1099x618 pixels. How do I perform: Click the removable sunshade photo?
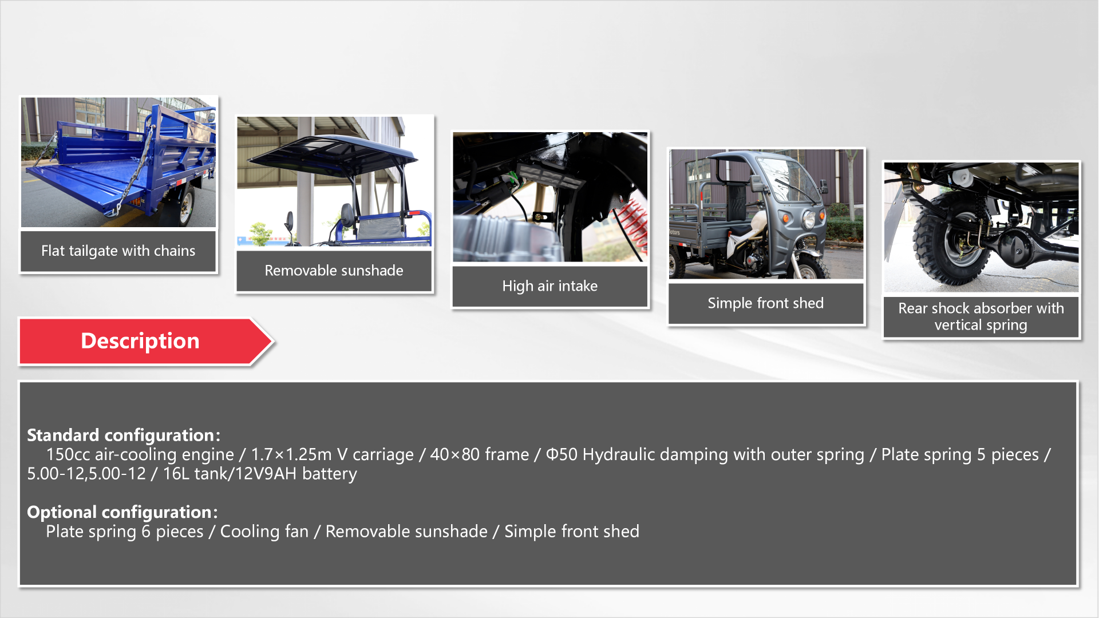point(334,181)
